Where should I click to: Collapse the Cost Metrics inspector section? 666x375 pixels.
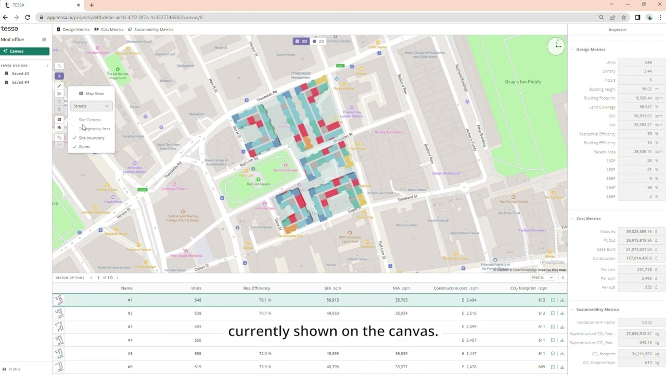tap(572, 219)
